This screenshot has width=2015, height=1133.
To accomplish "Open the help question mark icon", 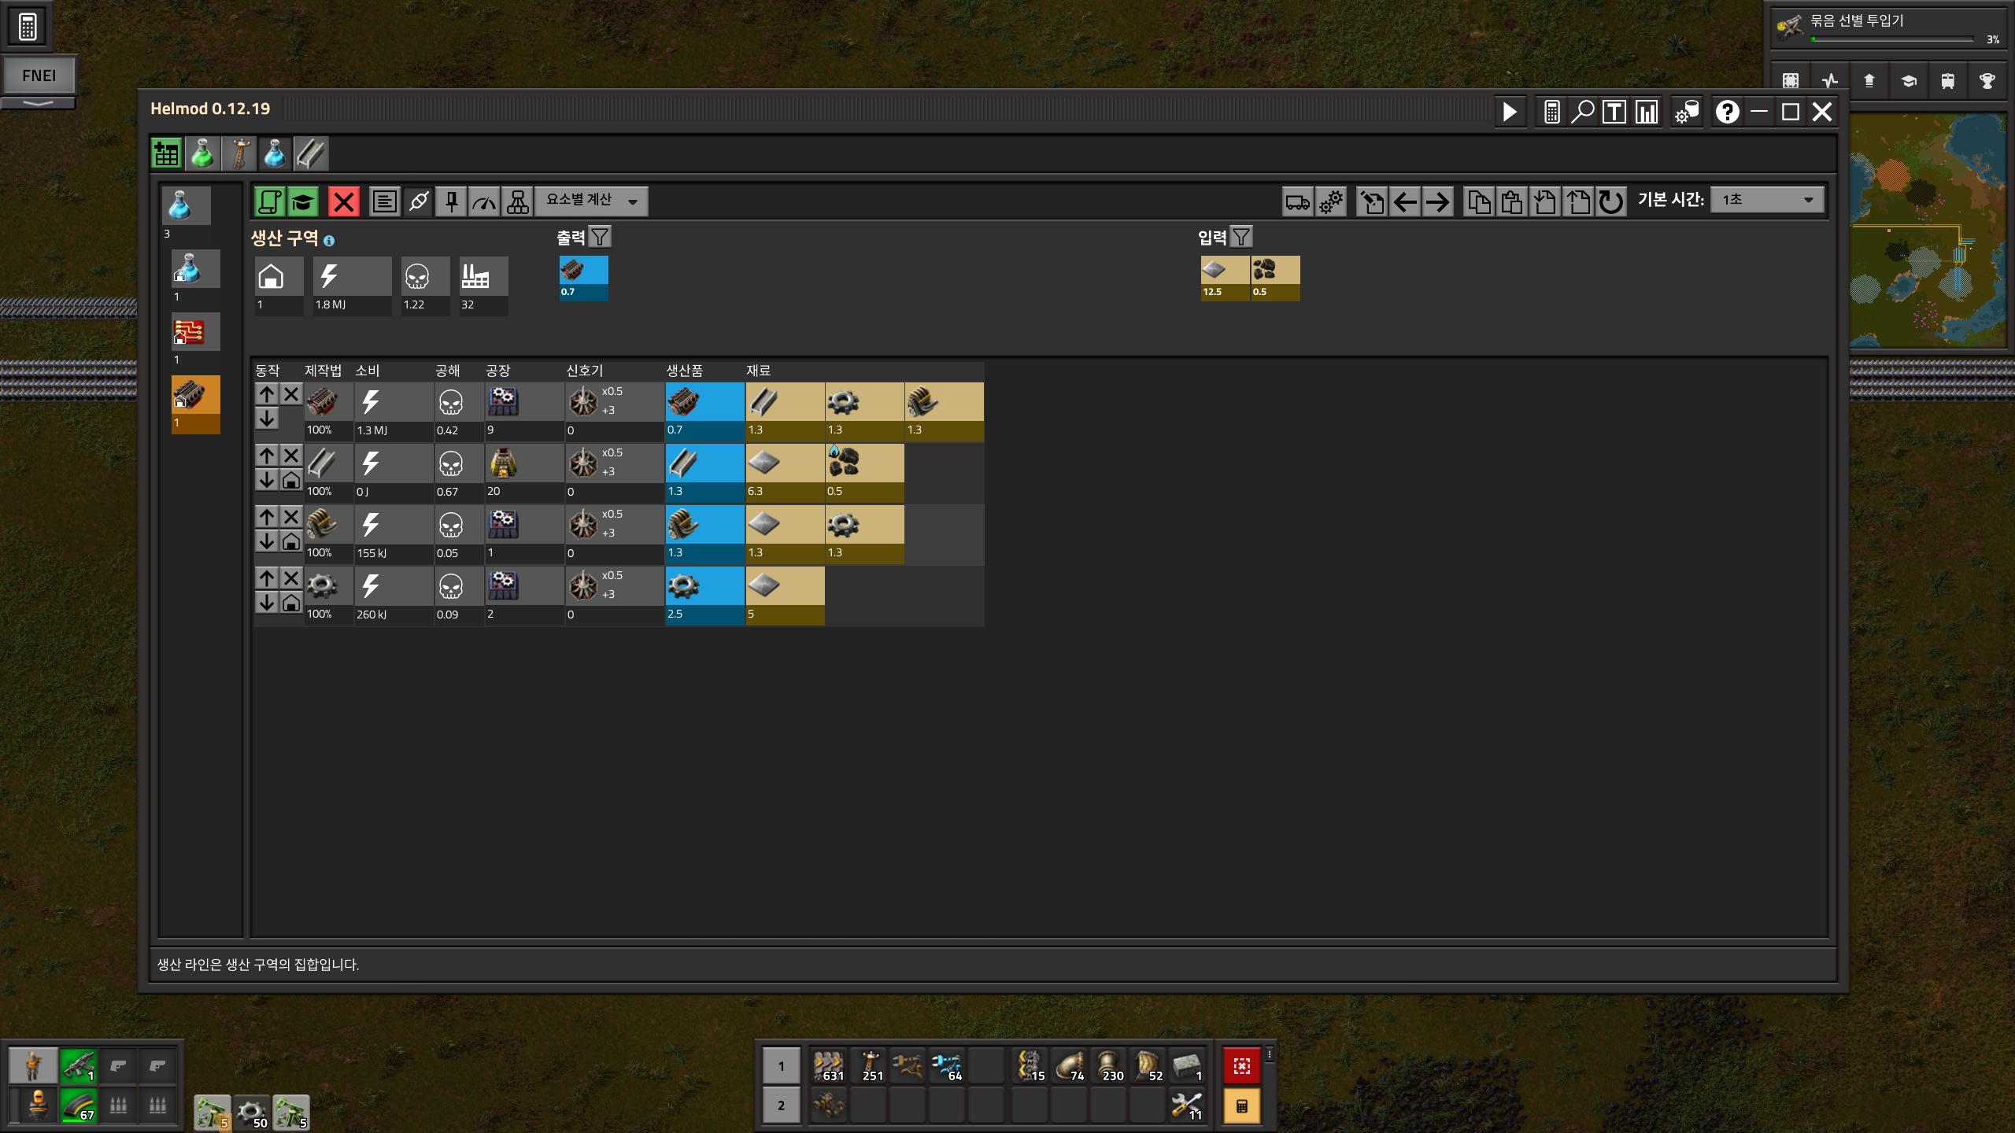I will (x=1727, y=112).
